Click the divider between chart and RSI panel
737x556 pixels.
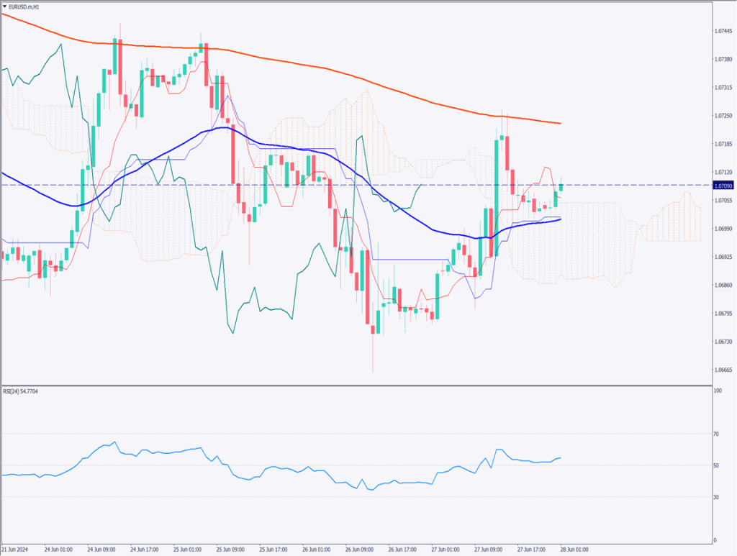360,385
